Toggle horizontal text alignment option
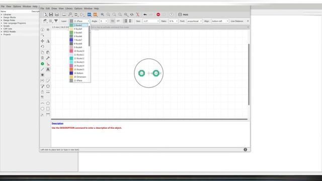 tap(130, 21)
